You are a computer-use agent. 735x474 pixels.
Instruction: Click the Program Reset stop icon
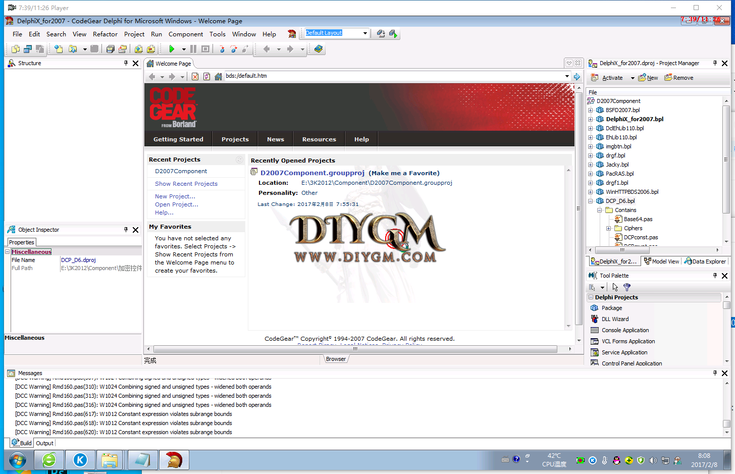tap(205, 49)
